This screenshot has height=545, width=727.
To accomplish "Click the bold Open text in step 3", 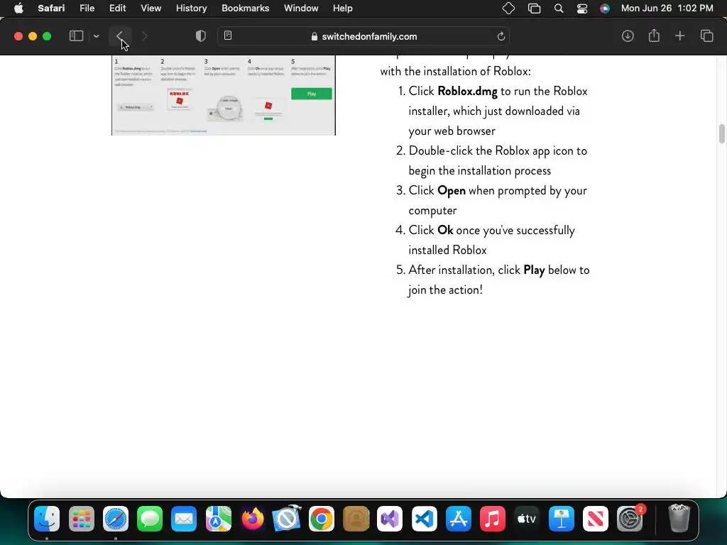I will coord(451,191).
